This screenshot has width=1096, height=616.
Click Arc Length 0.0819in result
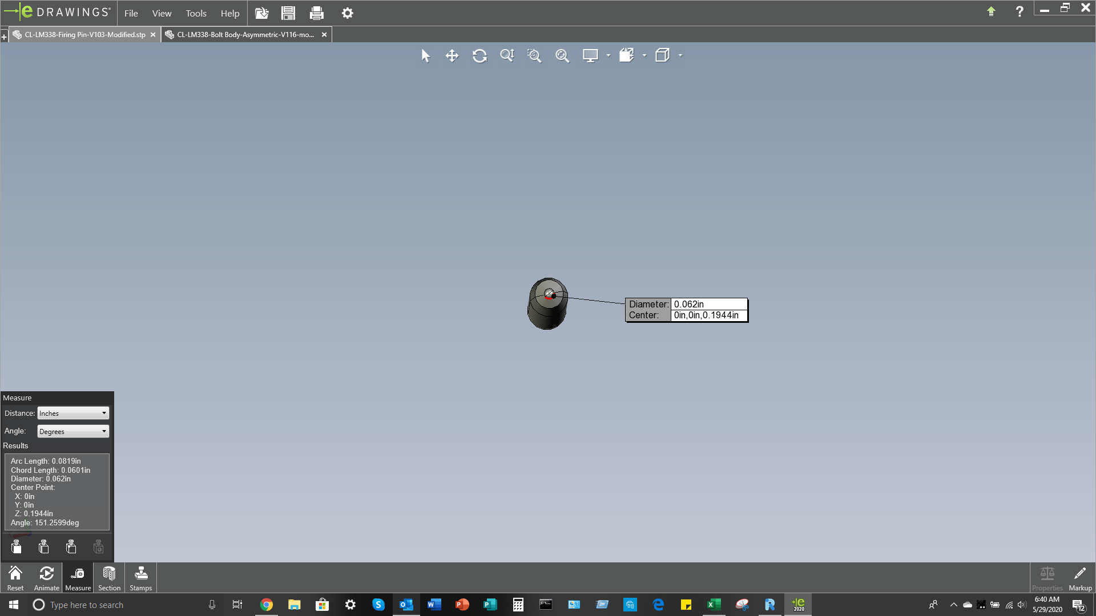point(46,461)
